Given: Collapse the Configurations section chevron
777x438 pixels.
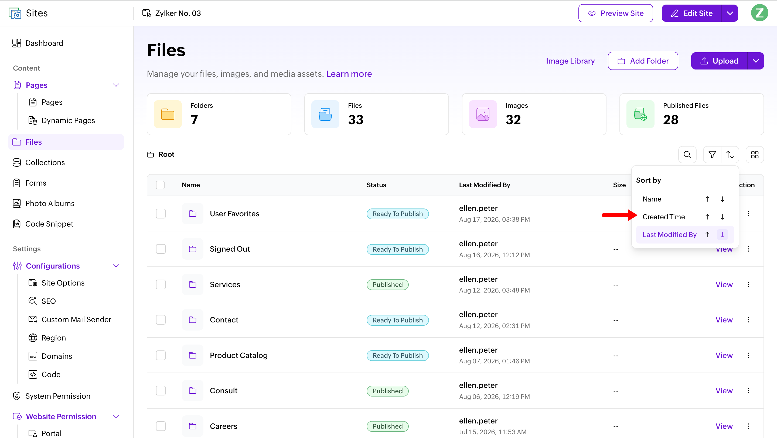Looking at the screenshot, I should [x=116, y=266].
